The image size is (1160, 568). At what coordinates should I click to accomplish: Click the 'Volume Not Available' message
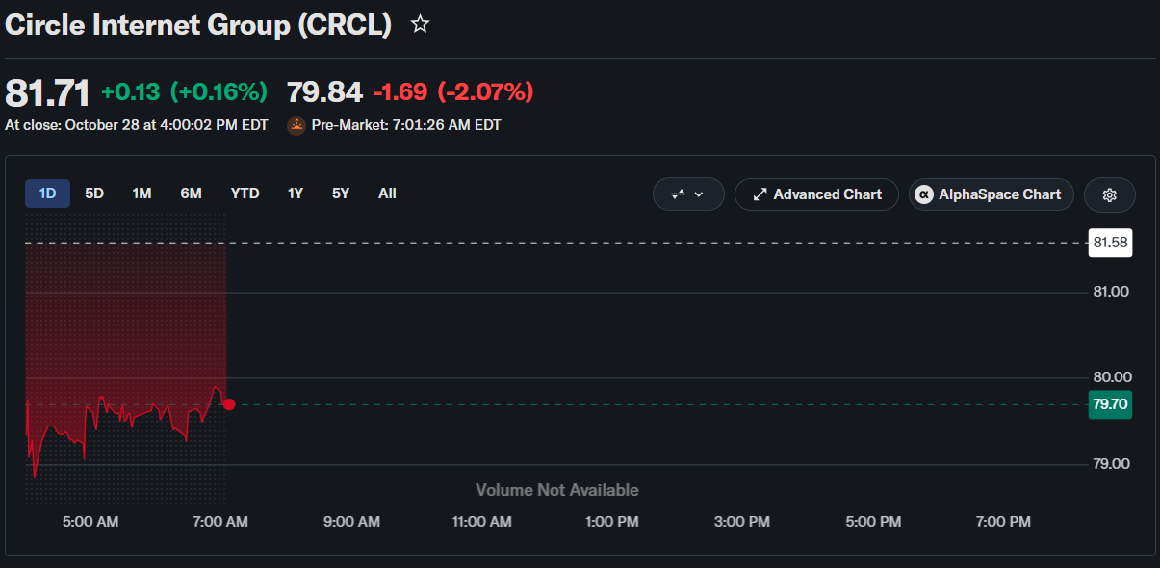pyautogui.click(x=557, y=490)
